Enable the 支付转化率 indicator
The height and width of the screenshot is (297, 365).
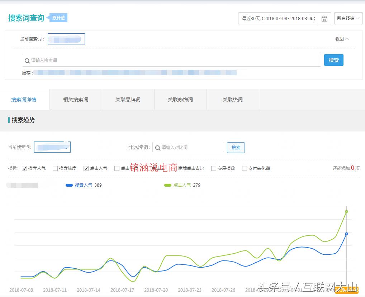tap(244, 168)
